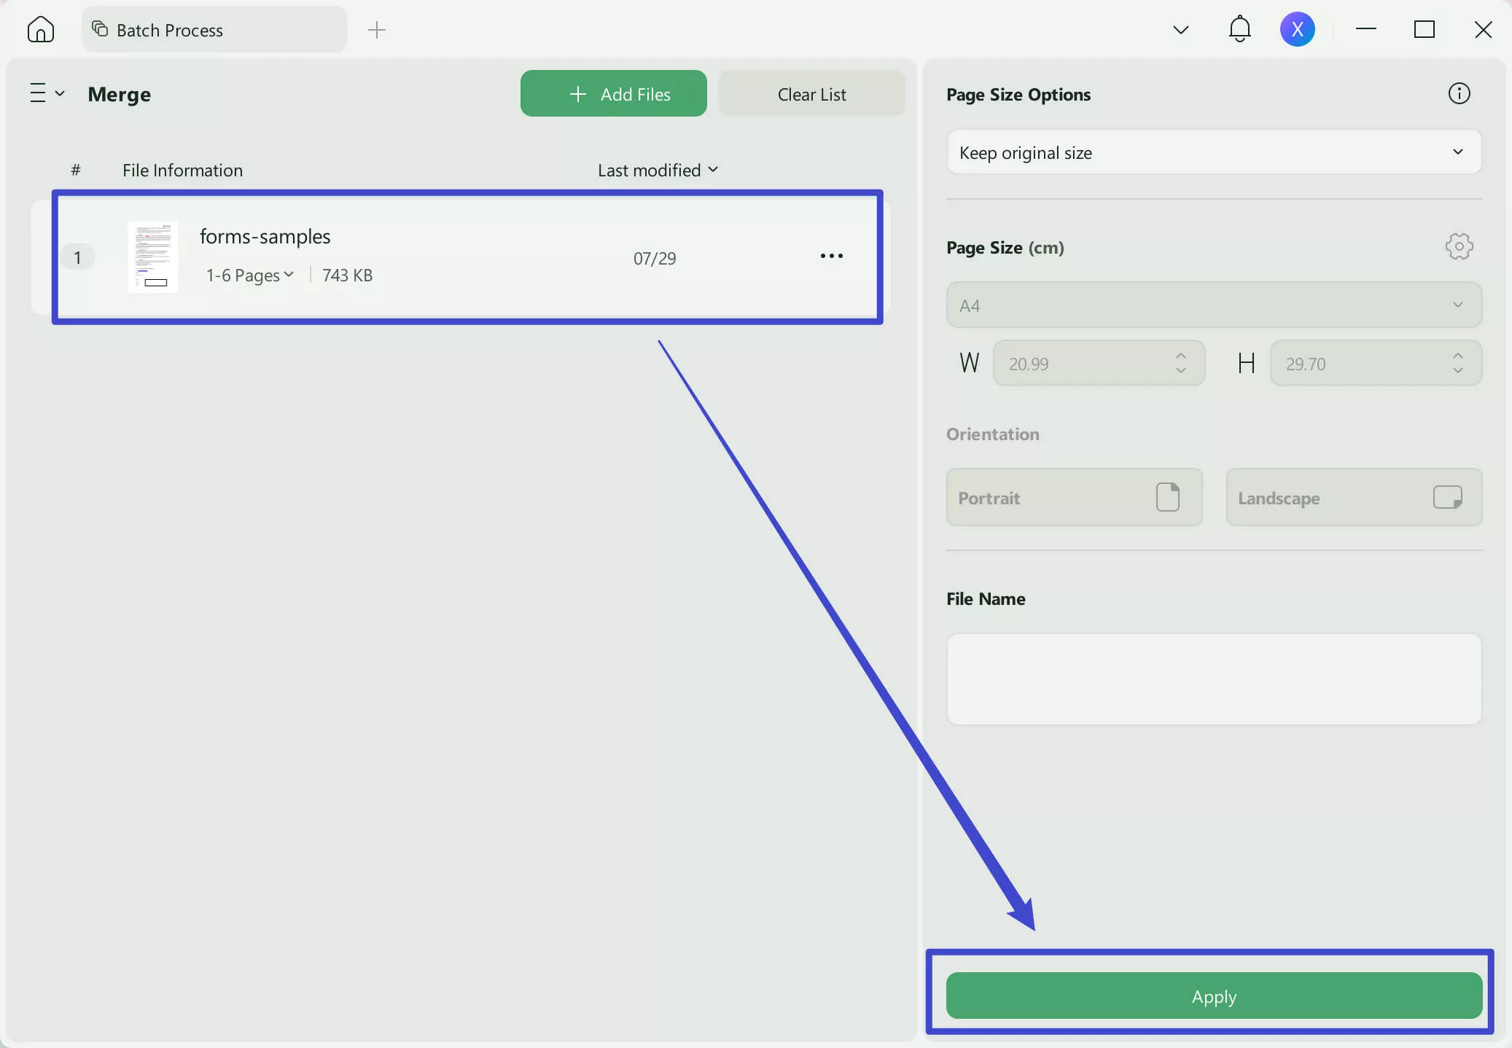Click the Home icon
This screenshot has width=1512, height=1048.
(41, 30)
